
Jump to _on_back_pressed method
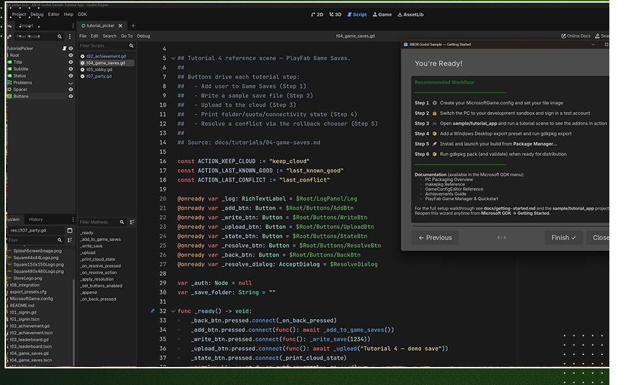(x=98, y=299)
